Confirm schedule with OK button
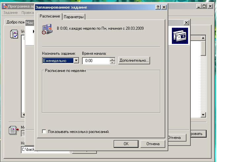Image resolution: width=238 pixels, height=162 pixels. coord(126,144)
